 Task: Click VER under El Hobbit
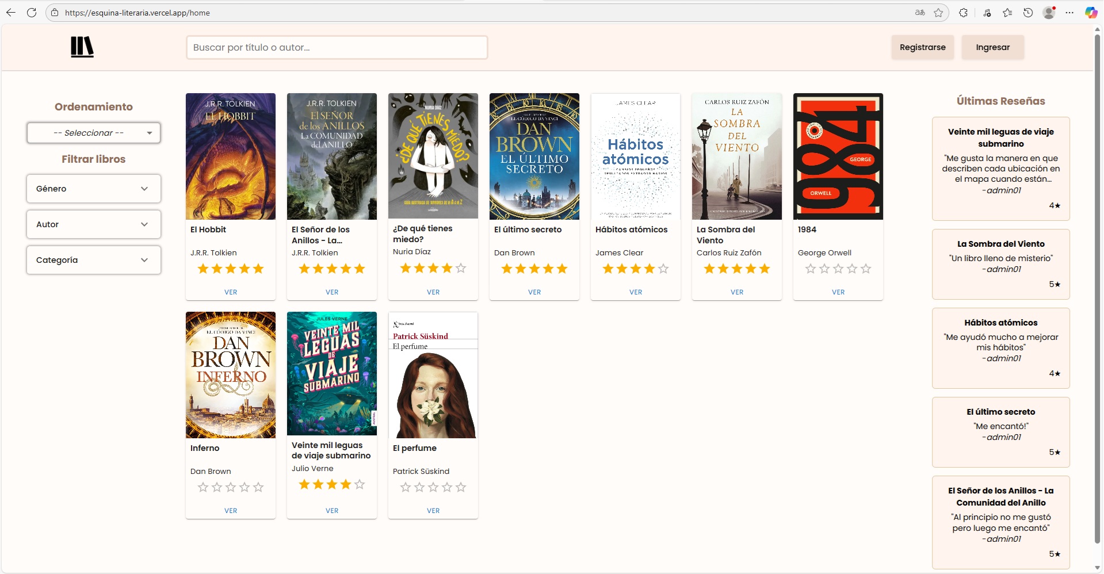[x=231, y=292]
